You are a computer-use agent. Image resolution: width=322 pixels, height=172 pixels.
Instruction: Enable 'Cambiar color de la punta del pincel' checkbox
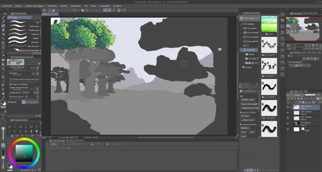point(11,79)
